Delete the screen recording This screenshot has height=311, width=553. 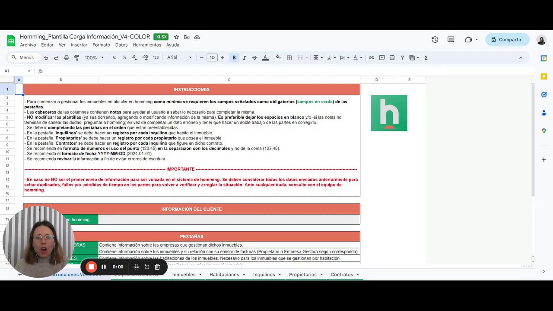click(157, 267)
